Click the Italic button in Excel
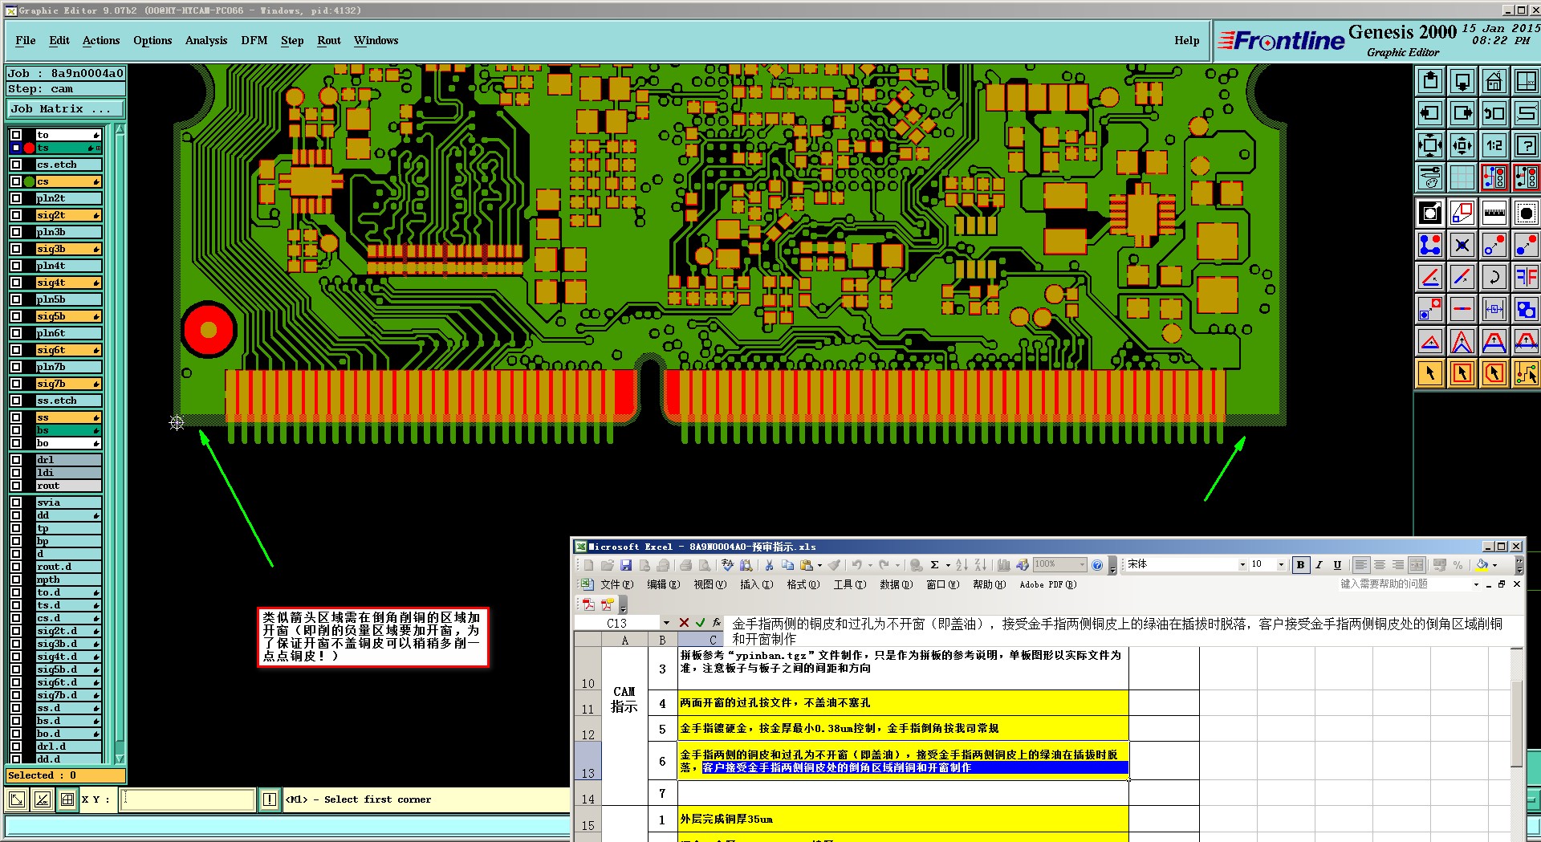Image resolution: width=1541 pixels, height=842 pixels. [x=1319, y=565]
